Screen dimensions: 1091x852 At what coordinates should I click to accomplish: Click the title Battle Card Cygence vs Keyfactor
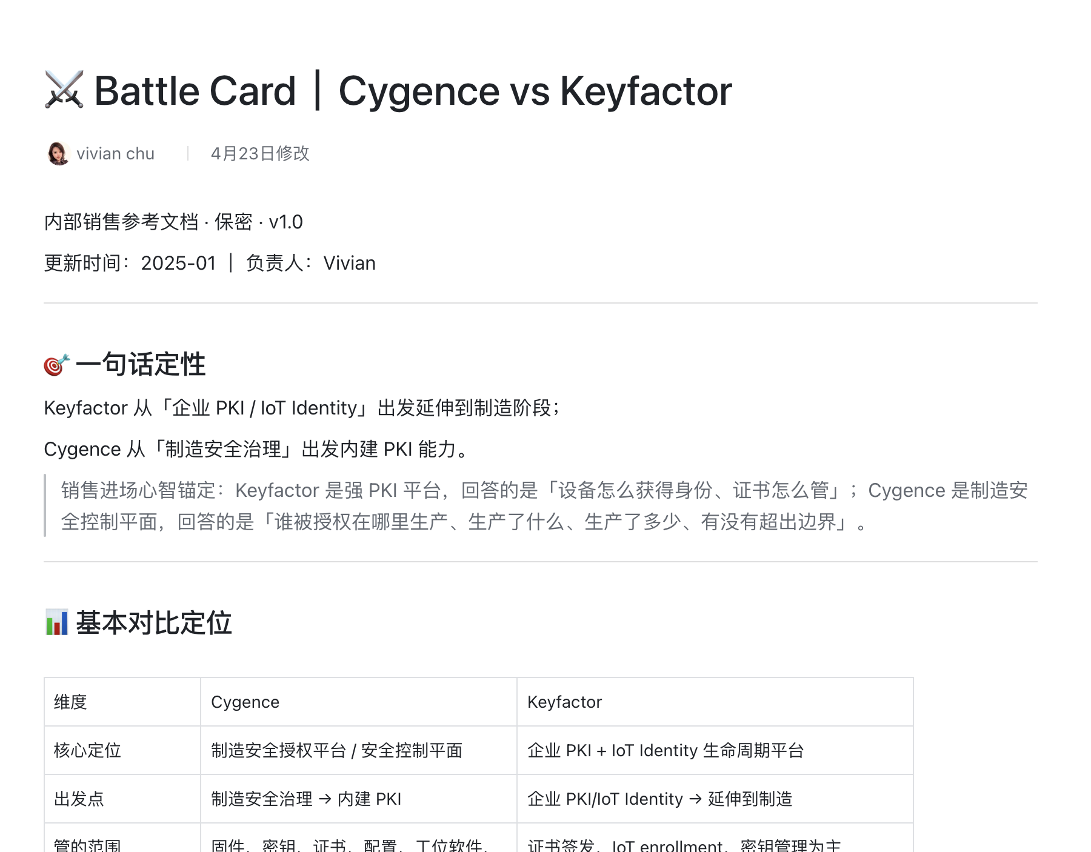pyautogui.click(x=413, y=91)
